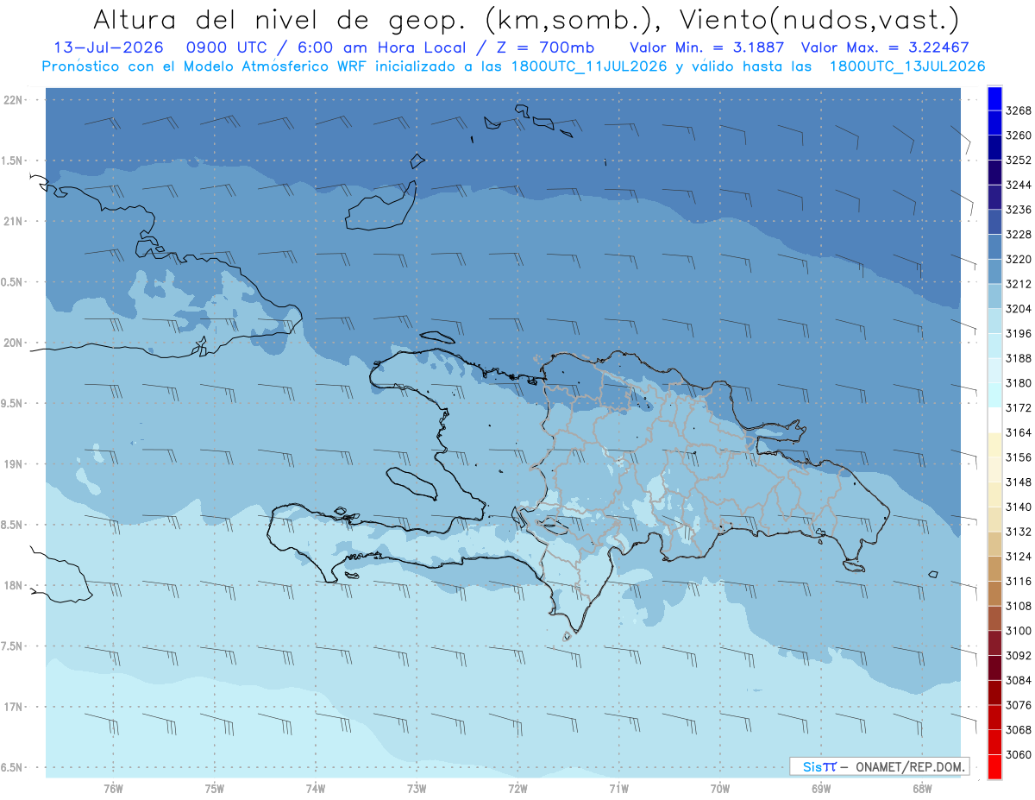Click the '9.5N' latitude axis label
1035x800 pixels.
point(13,403)
